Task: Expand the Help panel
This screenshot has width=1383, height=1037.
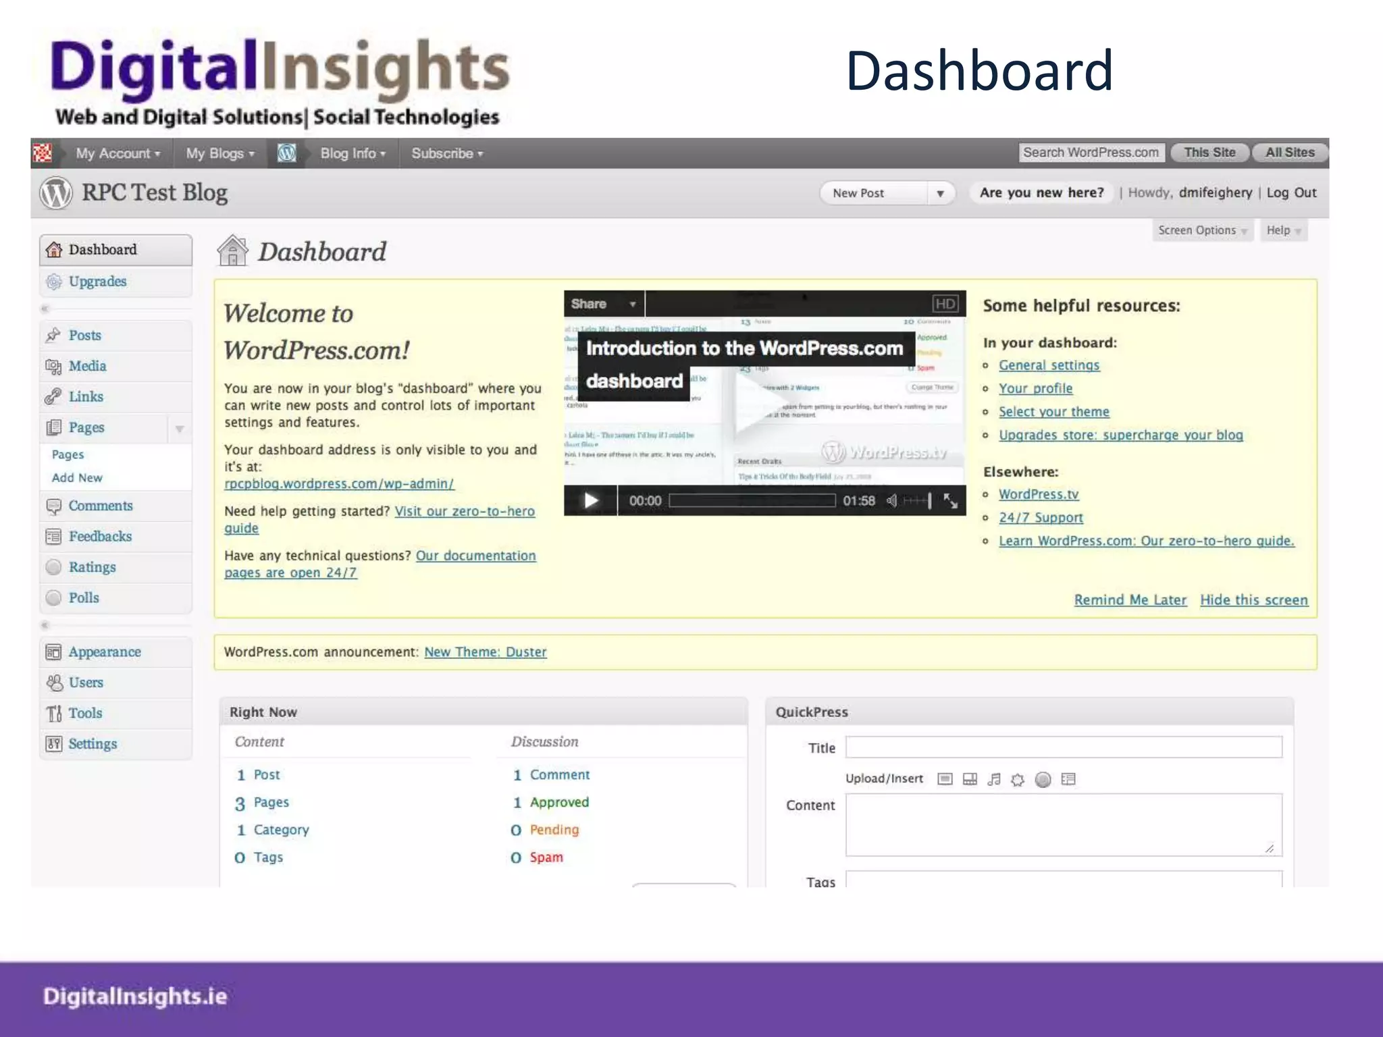Action: 1283,231
